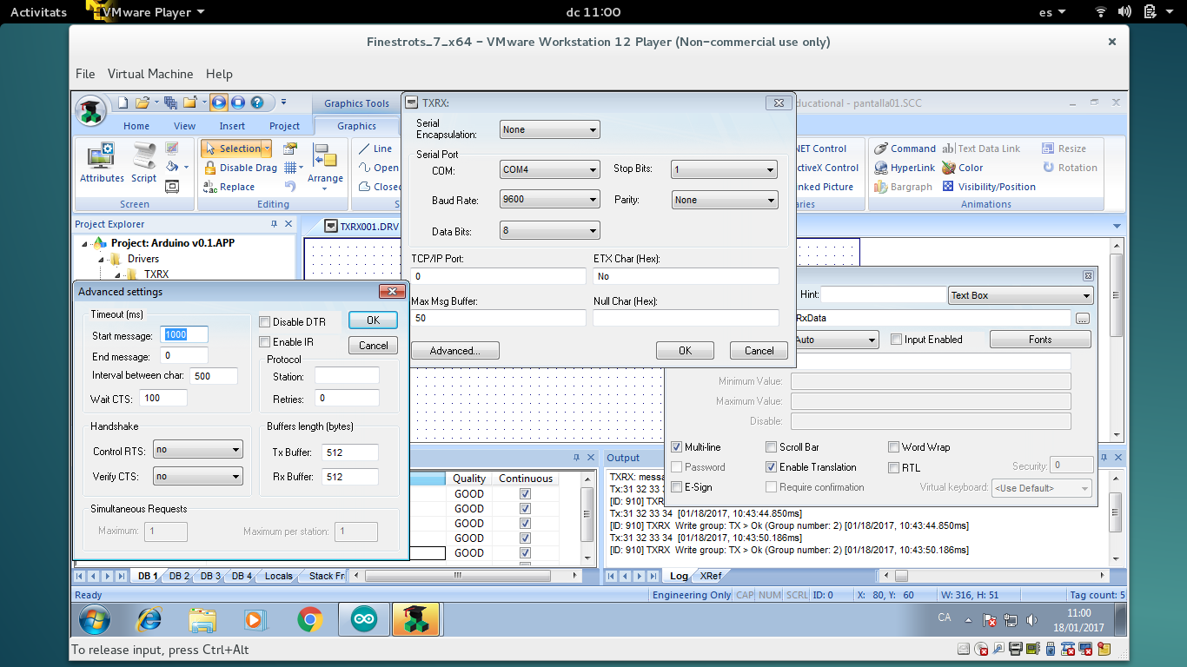1187x667 pixels.
Task: Click the Windows Start button
Action: click(x=95, y=619)
